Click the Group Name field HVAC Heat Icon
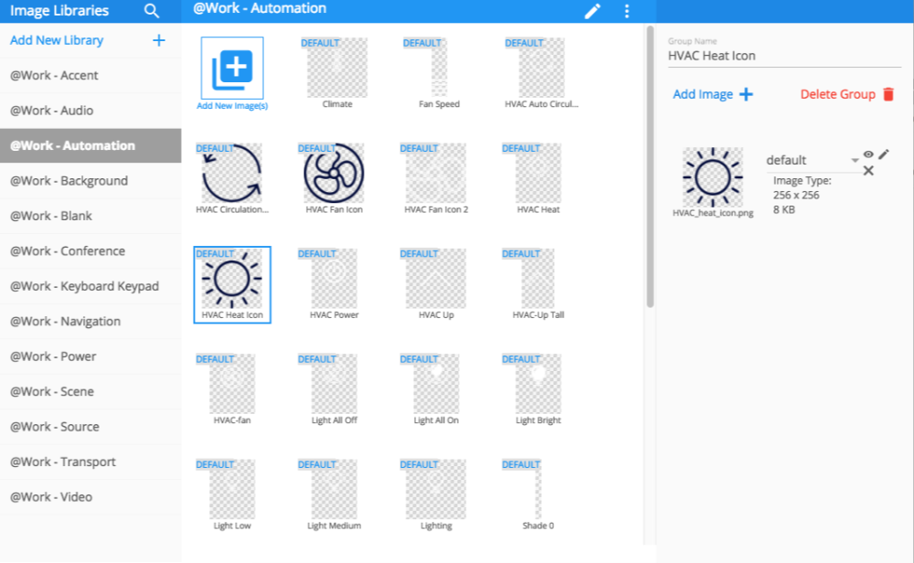Viewport: 914px width, 563px height. (784, 56)
